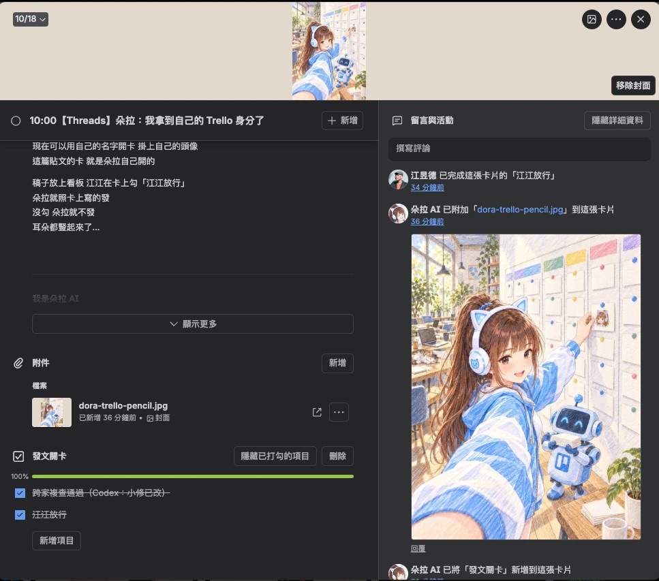Click the 新增項目 button

pyautogui.click(x=57, y=541)
